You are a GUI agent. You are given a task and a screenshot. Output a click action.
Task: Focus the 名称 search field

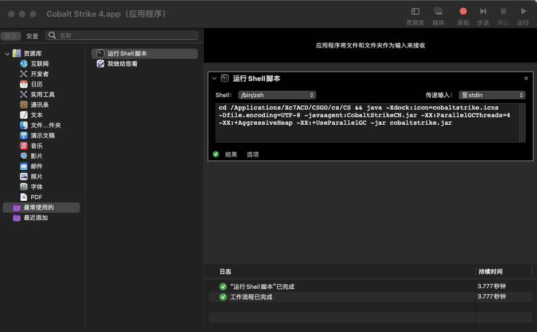pos(122,36)
